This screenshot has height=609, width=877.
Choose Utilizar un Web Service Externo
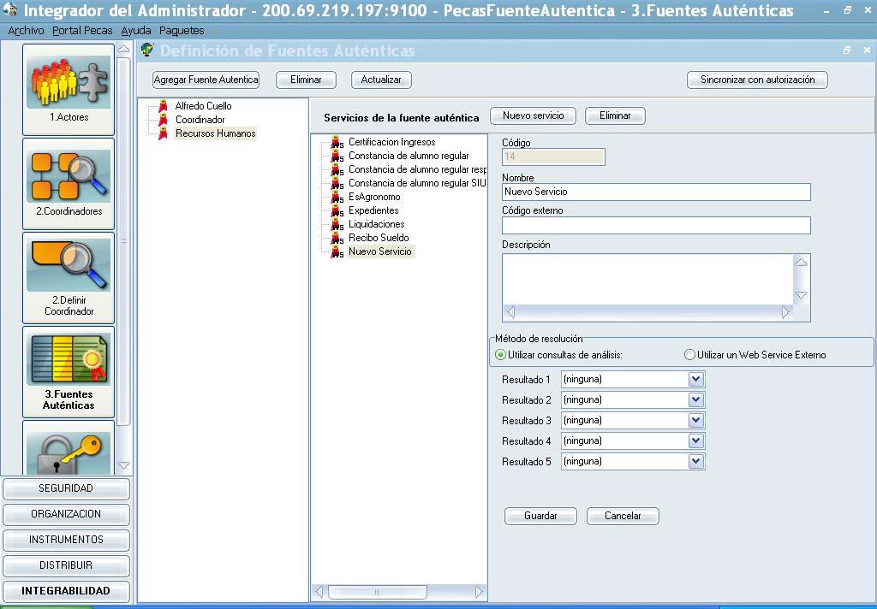(x=689, y=355)
